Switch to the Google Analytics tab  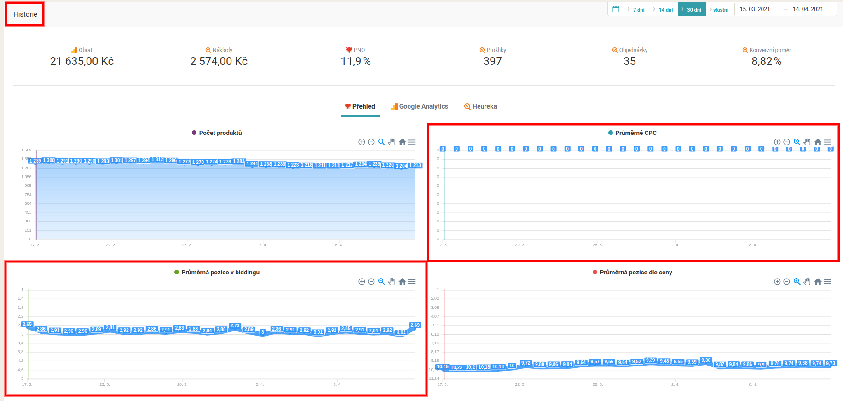419,106
